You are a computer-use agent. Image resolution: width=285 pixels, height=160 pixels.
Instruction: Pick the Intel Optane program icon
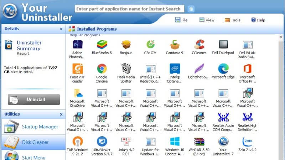175,69
